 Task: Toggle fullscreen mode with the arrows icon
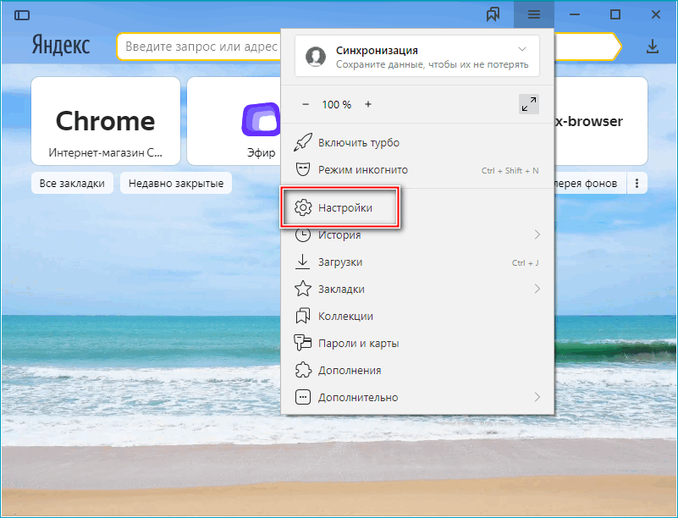[x=529, y=104]
